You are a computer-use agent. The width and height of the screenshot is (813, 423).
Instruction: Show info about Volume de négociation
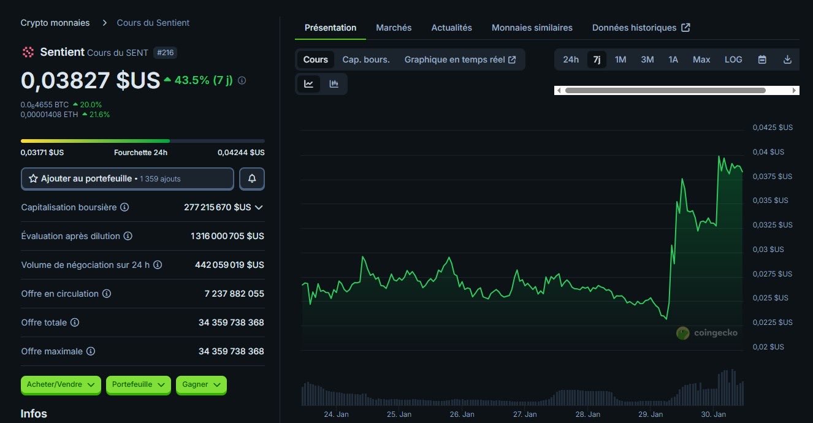coord(157,265)
